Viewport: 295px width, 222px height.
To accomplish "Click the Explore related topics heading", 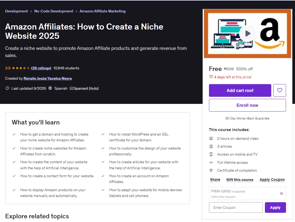I will (37, 216).
